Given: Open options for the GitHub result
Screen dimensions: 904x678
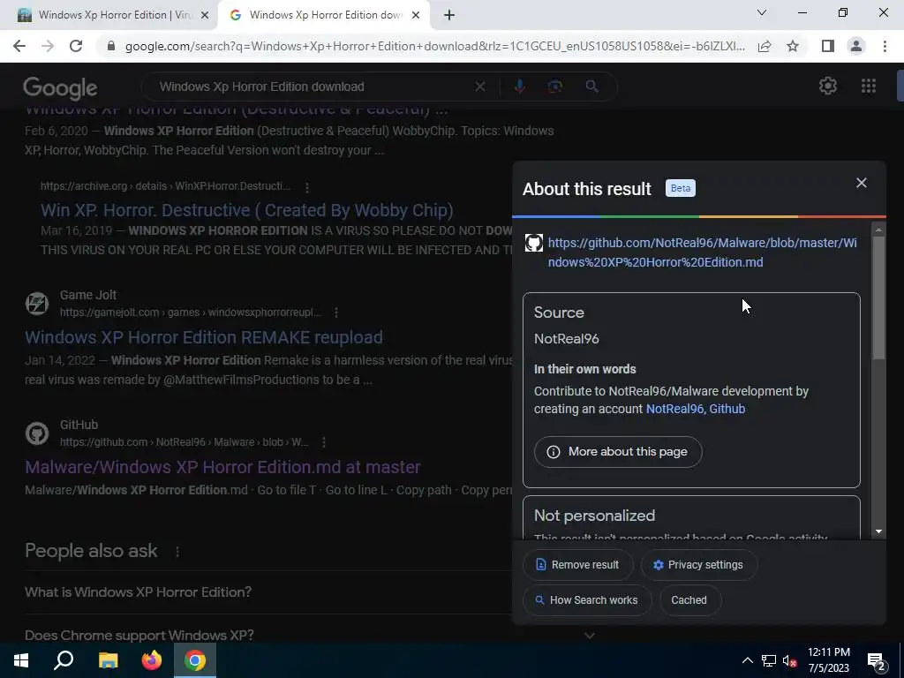Looking at the screenshot, I should coord(324,442).
